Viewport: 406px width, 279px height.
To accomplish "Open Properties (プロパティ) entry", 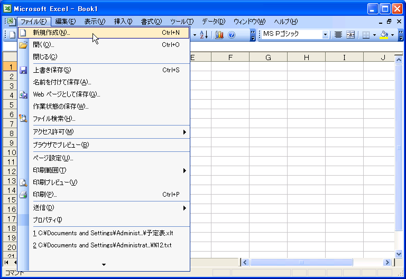I will click(x=104, y=220).
